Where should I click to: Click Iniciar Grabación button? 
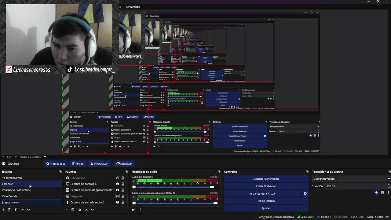pos(266,186)
